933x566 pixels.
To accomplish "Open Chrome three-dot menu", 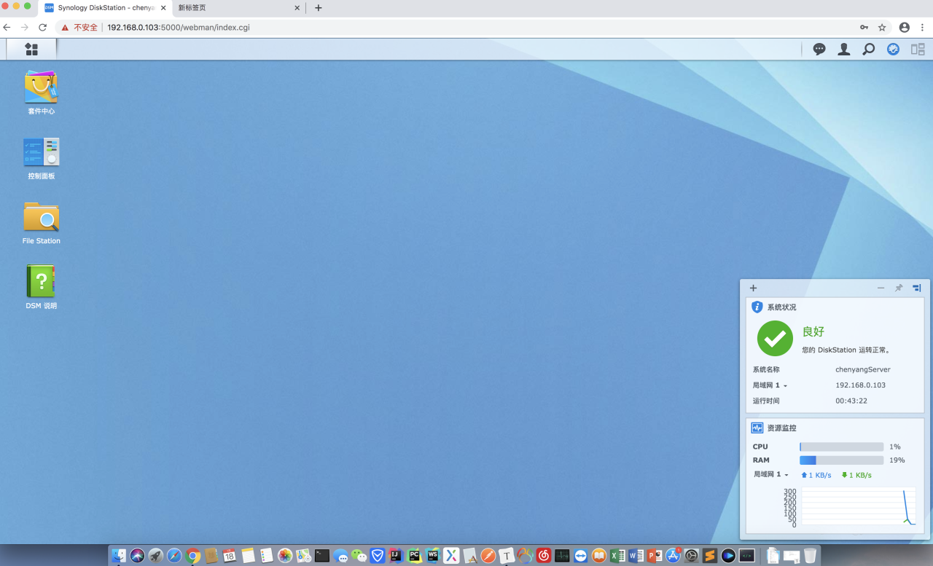I will click(x=924, y=28).
